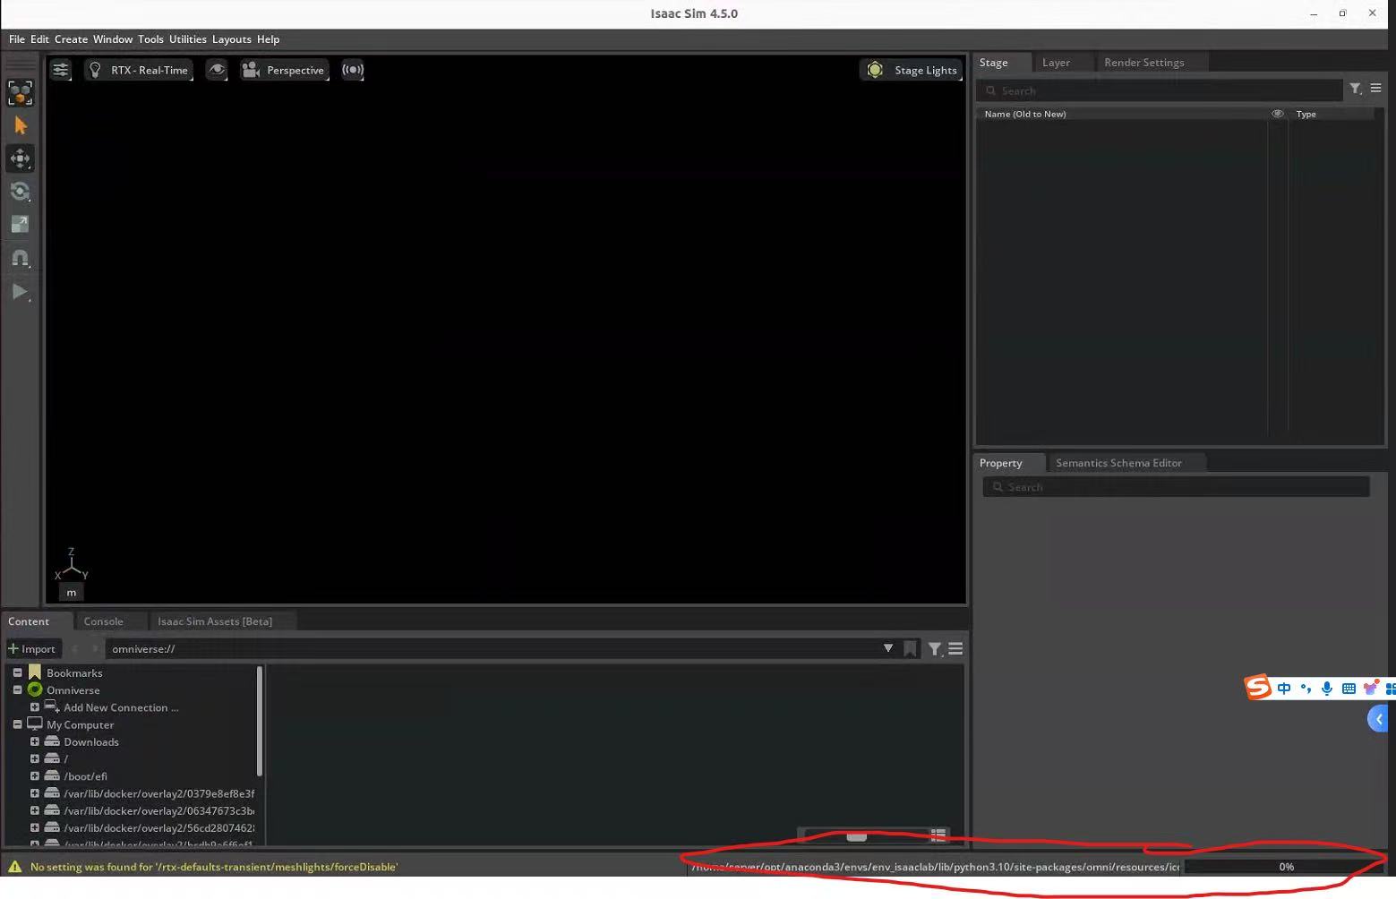Select Add New Connection ... entry
The width and height of the screenshot is (1396, 899).
[x=121, y=707]
